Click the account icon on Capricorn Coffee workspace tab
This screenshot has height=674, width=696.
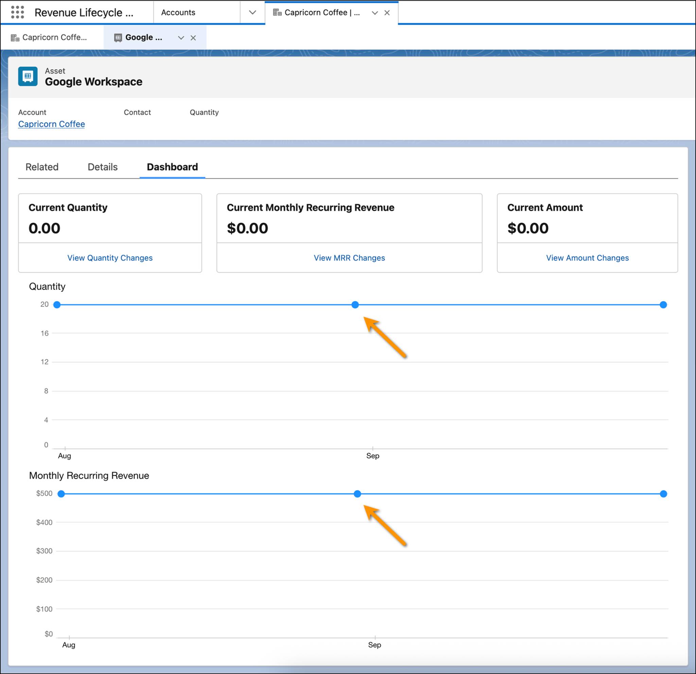[277, 13]
